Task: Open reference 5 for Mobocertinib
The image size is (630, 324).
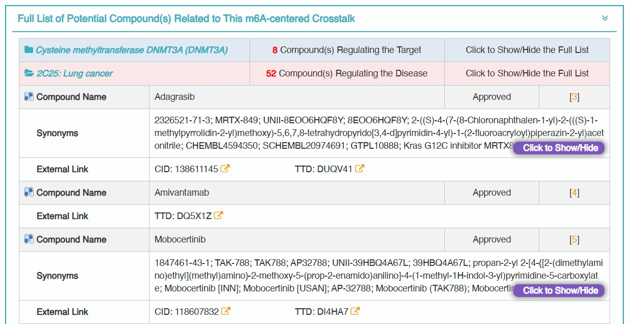Action: [x=574, y=239]
